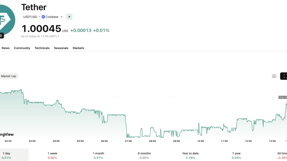The width and height of the screenshot is (287, 161).
Task: Select the 6 months range
Action: pos(144,155)
